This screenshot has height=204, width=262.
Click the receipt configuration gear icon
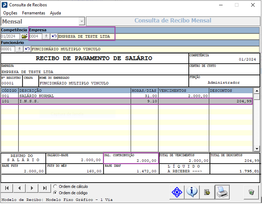207,192
